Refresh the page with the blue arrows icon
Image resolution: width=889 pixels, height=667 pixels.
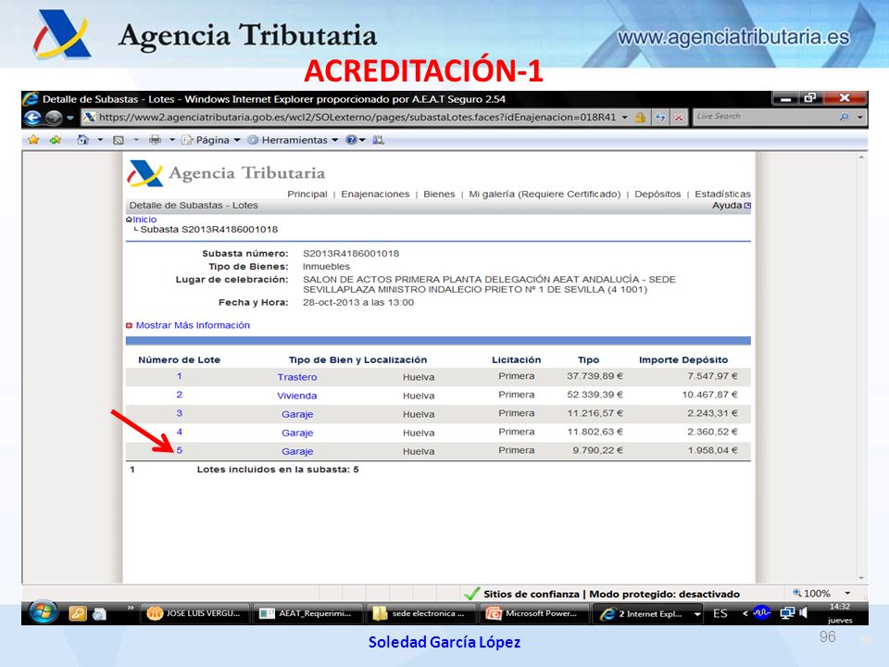click(x=660, y=118)
